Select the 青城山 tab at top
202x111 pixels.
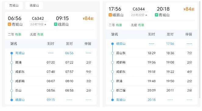(14, 5)
